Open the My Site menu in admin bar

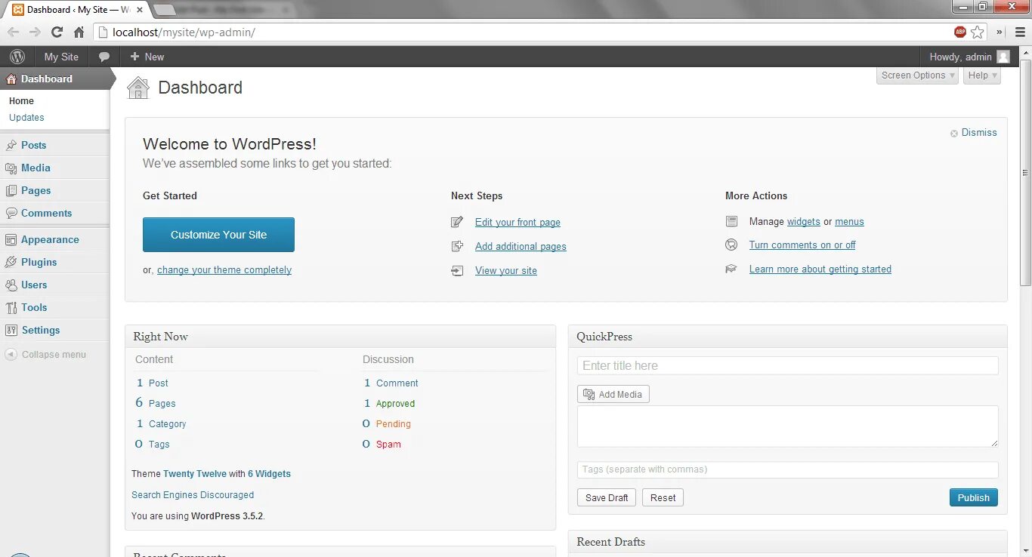tap(61, 57)
